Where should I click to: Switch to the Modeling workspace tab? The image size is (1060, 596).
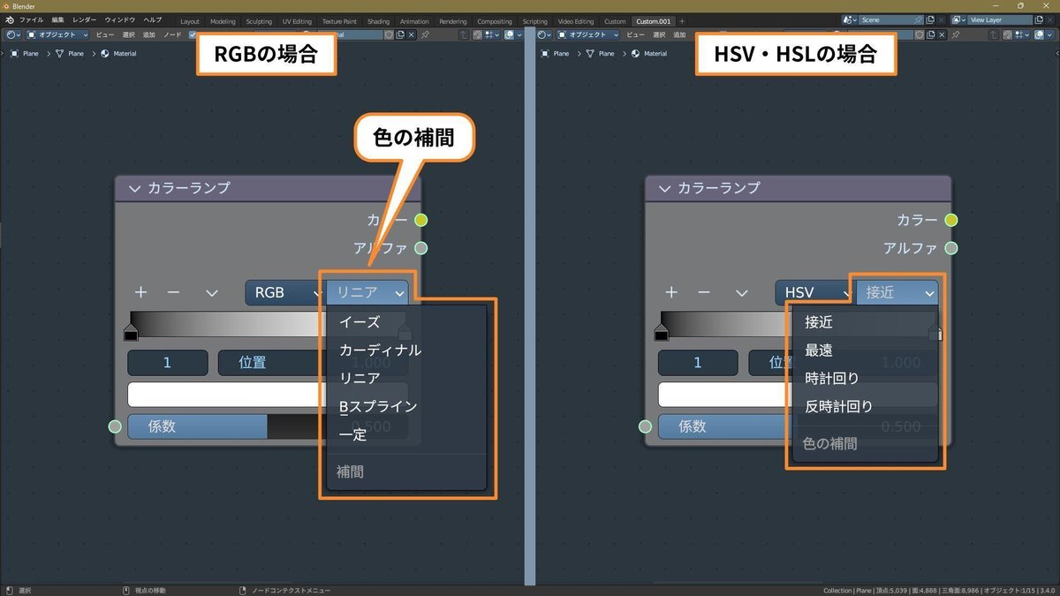[223, 21]
